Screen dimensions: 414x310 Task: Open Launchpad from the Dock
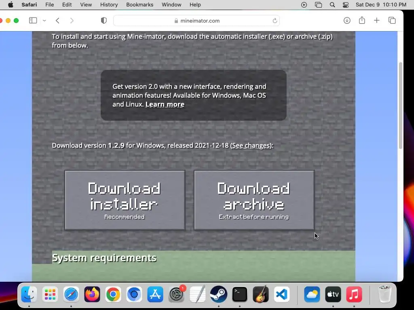tap(50, 294)
